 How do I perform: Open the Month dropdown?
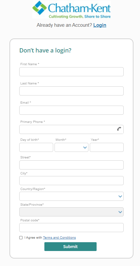[x=71, y=147]
